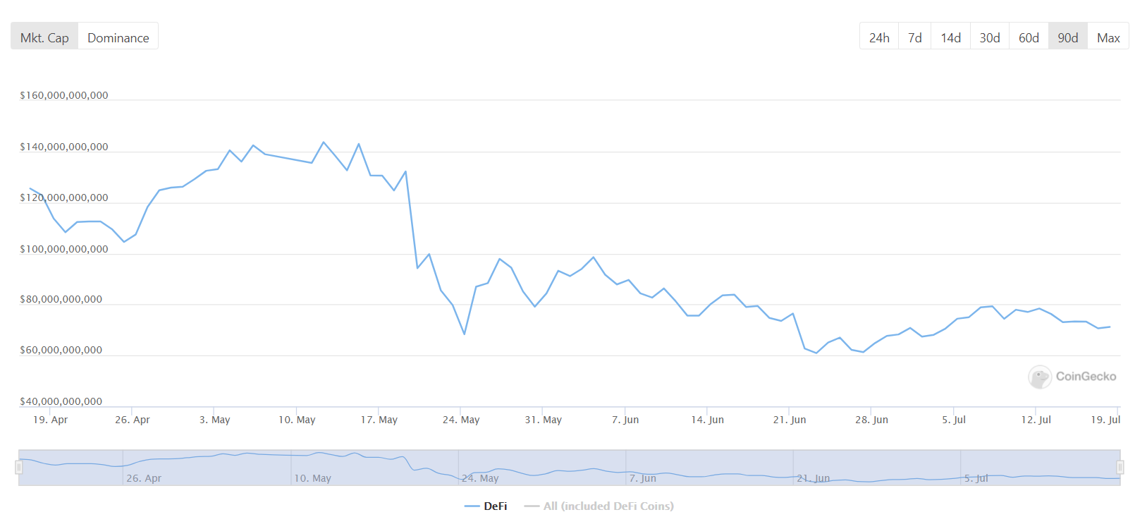The image size is (1147, 529).
Task: Switch chart to the 60d range
Action: pyautogui.click(x=1029, y=37)
